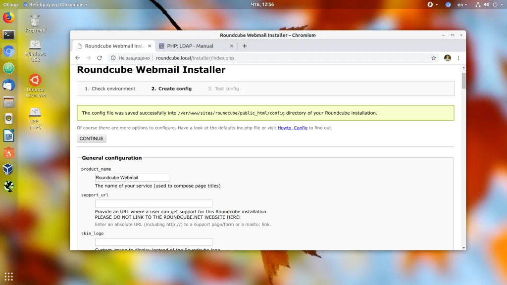Screen dimensions: 507x285
Task: Launch Thunderbird mail from the dock
Action: tap(9, 85)
